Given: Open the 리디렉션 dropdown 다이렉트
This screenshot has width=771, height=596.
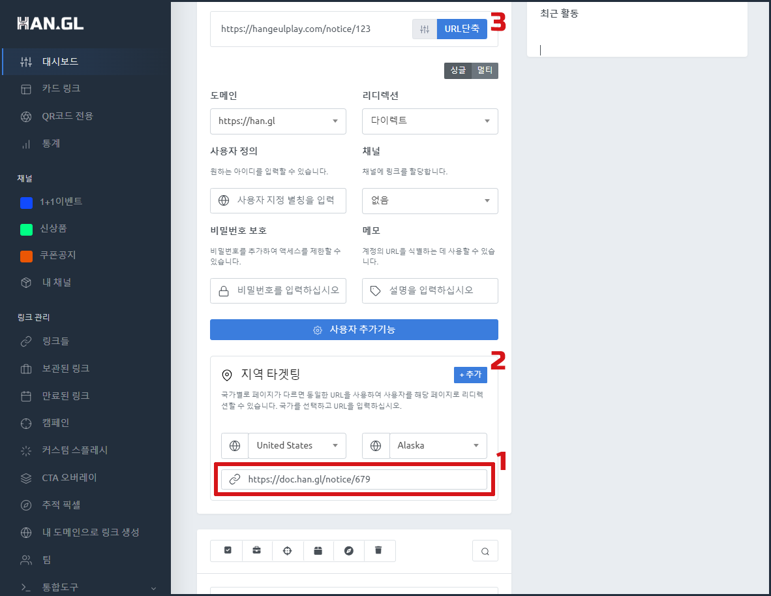Looking at the screenshot, I should (x=430, y=121).
